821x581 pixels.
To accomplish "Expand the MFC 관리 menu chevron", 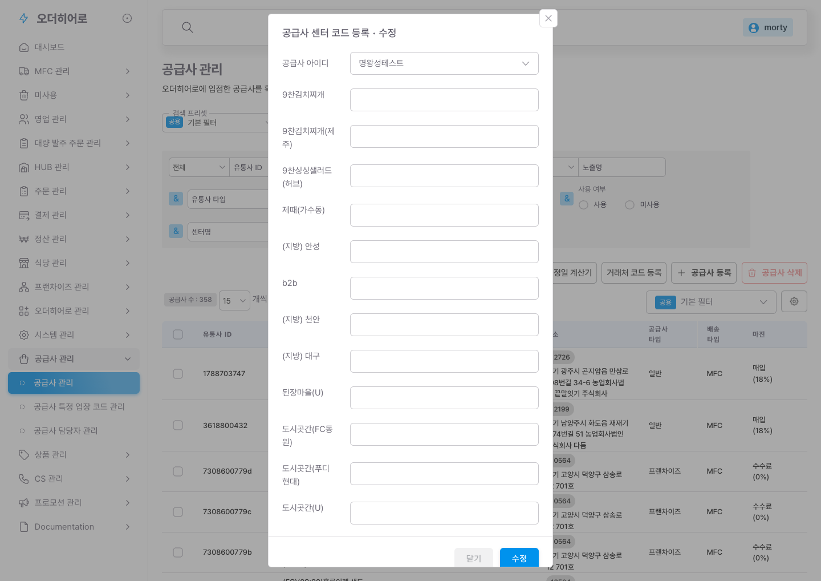I will pos(128,71).
